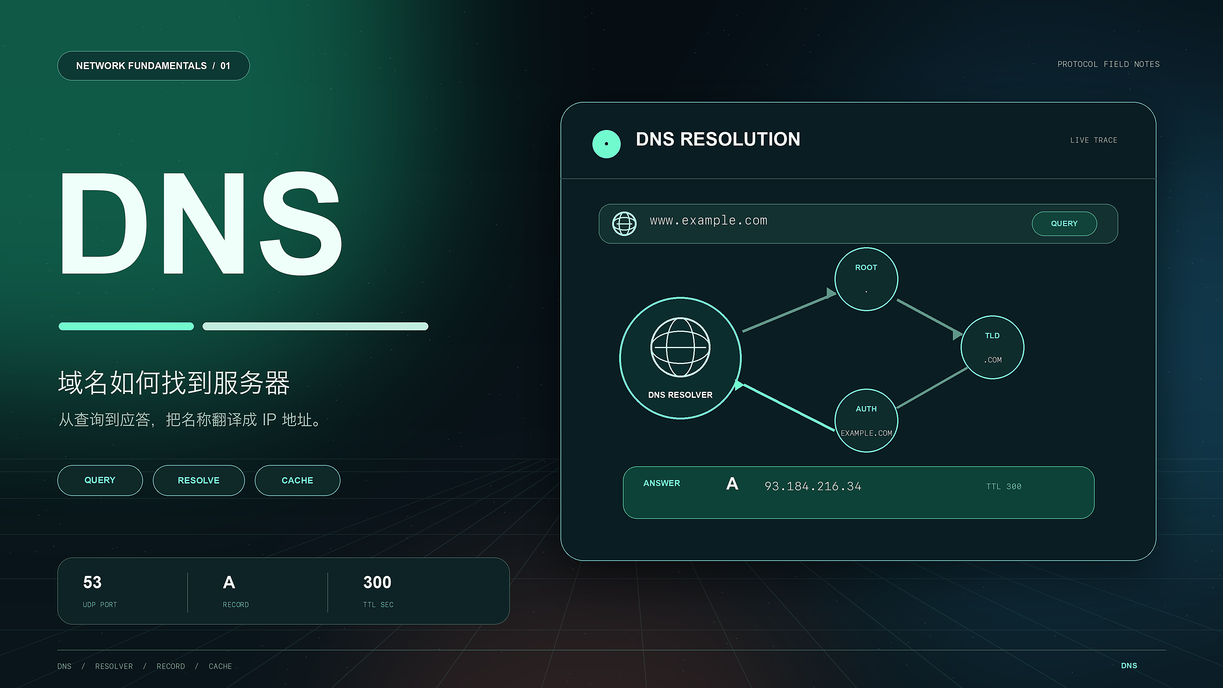Viewport: 1223px width, 688px height.
Task: Click the TLD .COM node
Action: click(992, 347)
